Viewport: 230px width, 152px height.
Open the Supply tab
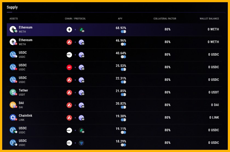coord(12,7)
